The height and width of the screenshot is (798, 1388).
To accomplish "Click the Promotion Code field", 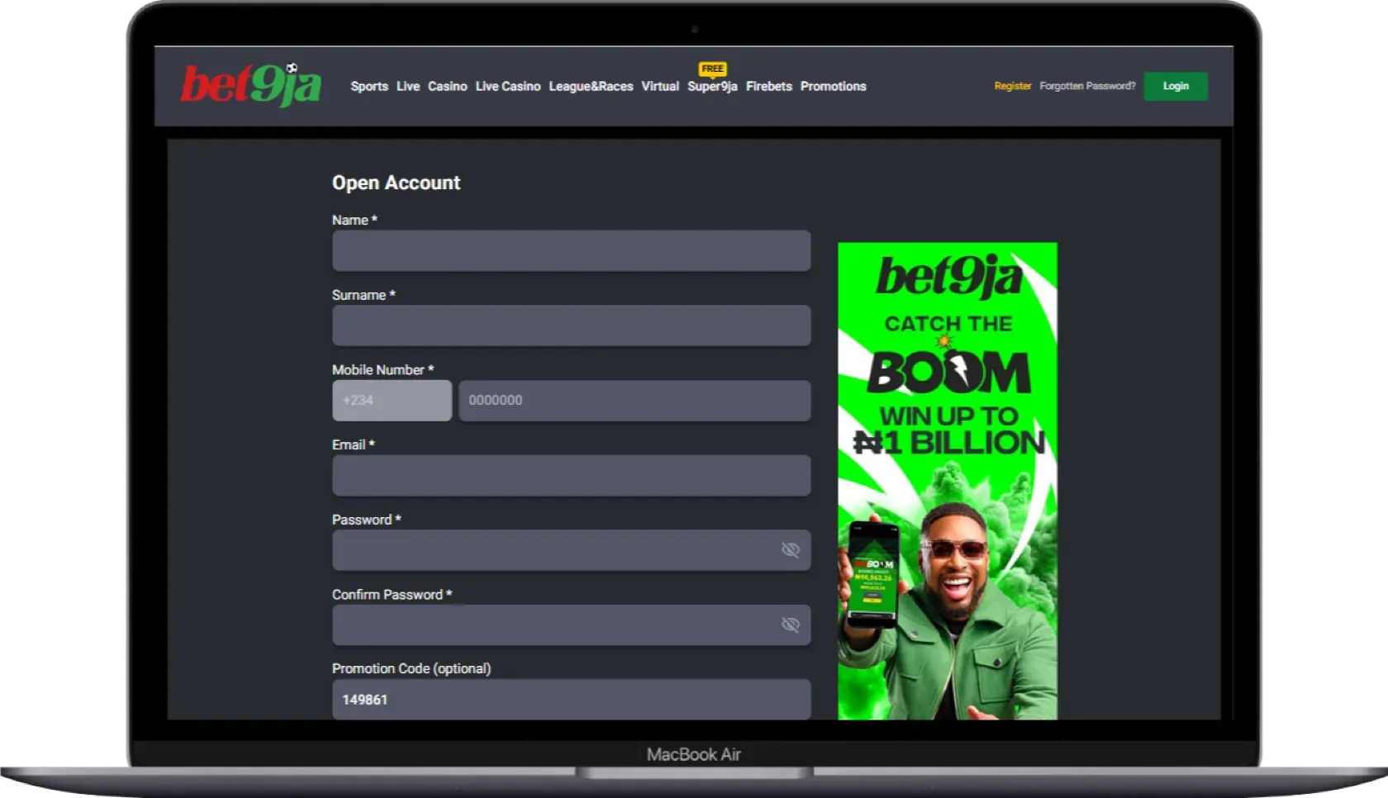I will pos(572,700).
